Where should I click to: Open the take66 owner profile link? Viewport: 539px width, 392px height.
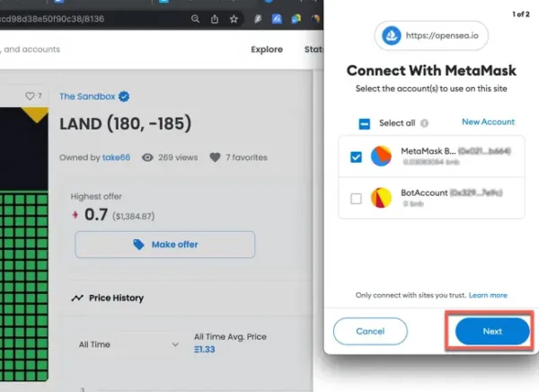point(116,157)
